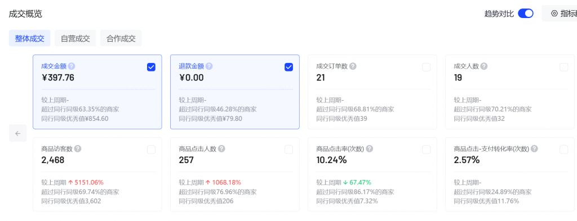Select the 商品点击人数 checkbox

pyautogui.click(x=289, y=150)
